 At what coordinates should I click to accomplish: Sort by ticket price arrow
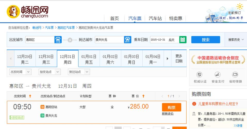point(143,96)
